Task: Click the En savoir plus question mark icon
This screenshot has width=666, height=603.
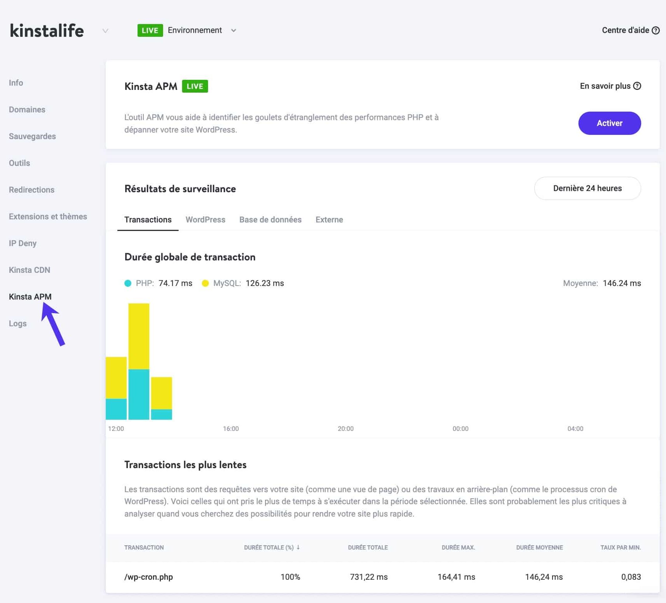Action: click(x=637, y=86)
